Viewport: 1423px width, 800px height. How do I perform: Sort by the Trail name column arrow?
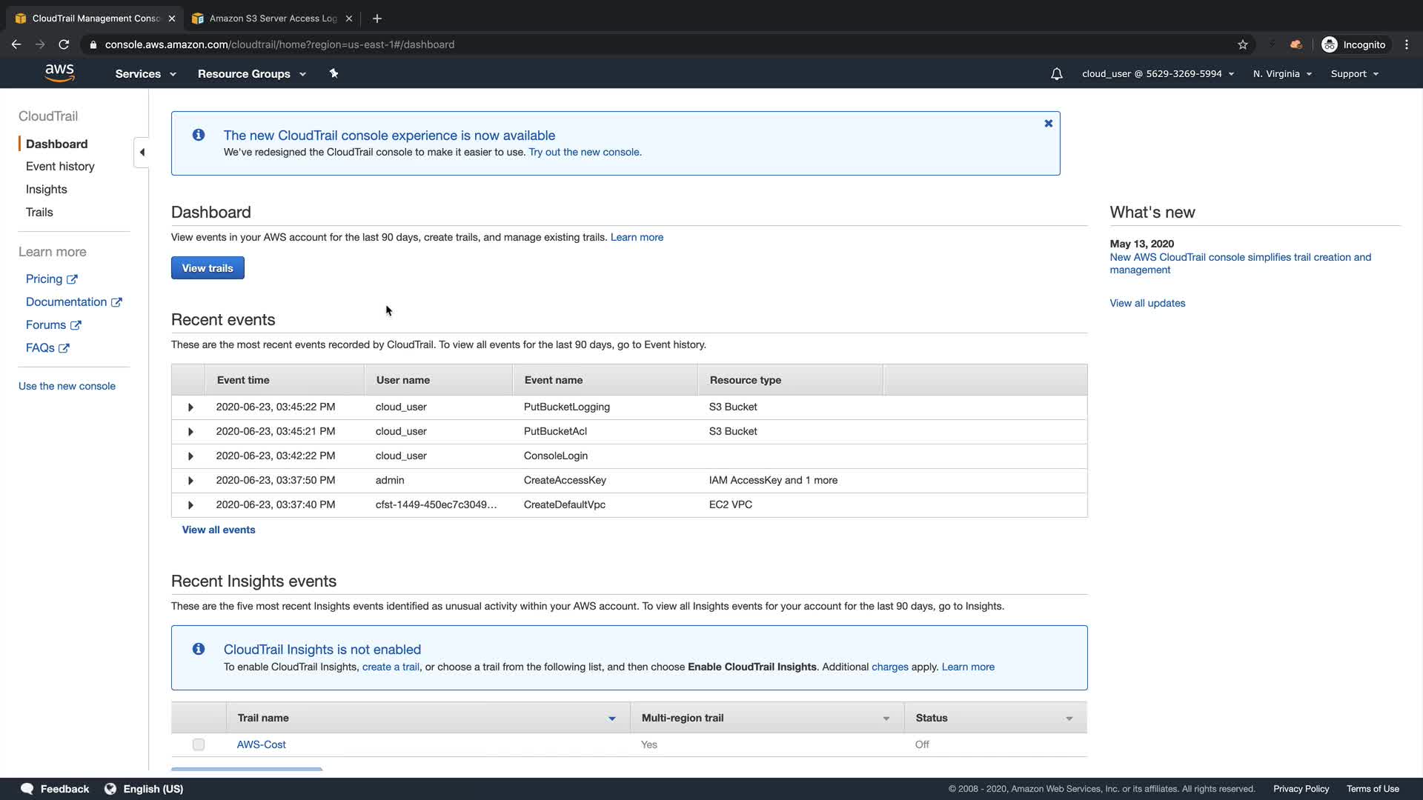coord(612,719)
